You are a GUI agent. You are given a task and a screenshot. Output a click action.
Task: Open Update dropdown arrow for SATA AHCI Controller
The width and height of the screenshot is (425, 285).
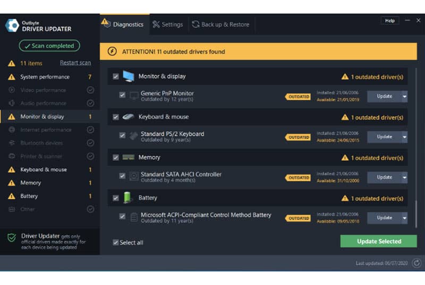tap(404, 178)
